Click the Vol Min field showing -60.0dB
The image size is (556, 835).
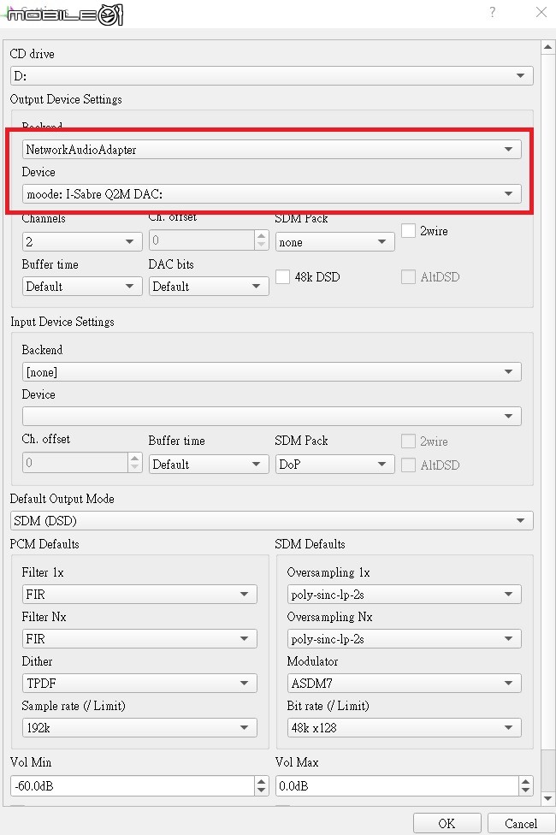pyautogui.click(x=133, y=785)
